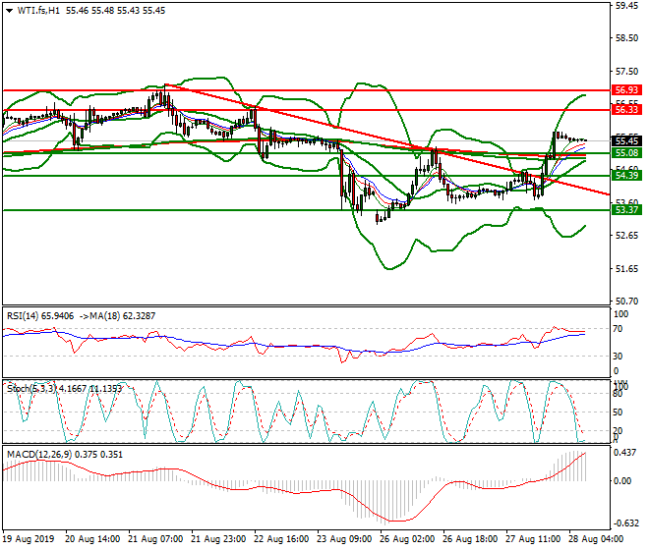Click the 52.65 price axis value

point(626,236)
